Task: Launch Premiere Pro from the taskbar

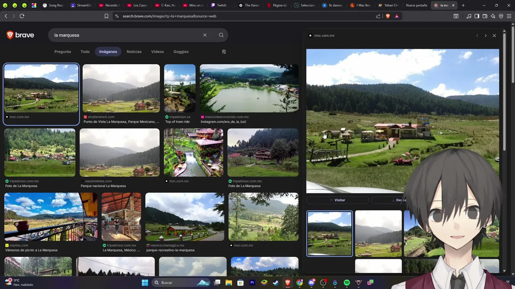Action: [x=252, y=283]
